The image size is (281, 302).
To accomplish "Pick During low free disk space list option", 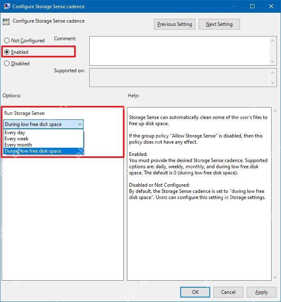I will click(x=43, y=151).
